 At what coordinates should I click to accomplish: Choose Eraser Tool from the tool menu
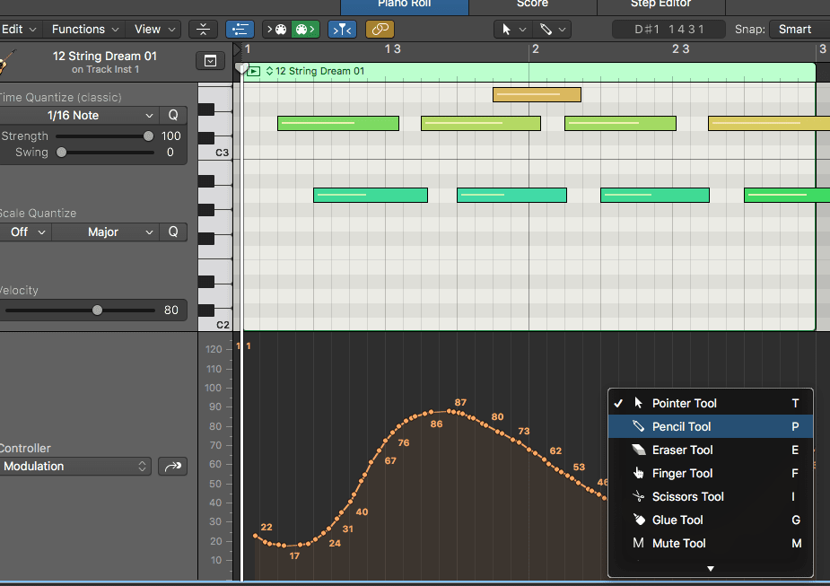pos(711,450)
